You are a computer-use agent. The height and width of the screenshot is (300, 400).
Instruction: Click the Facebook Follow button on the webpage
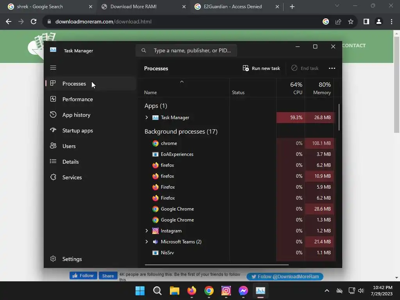click(83, 275)
